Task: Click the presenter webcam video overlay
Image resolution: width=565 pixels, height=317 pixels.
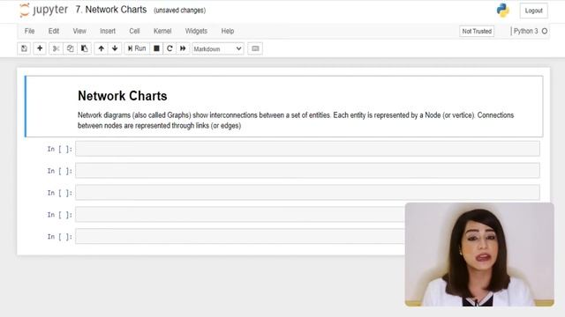Action: tap(479, 254)
